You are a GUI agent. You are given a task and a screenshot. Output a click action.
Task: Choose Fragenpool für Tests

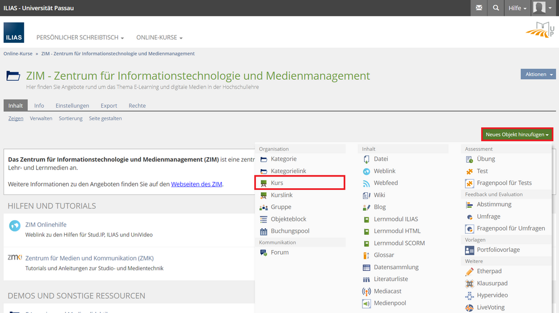504,183
